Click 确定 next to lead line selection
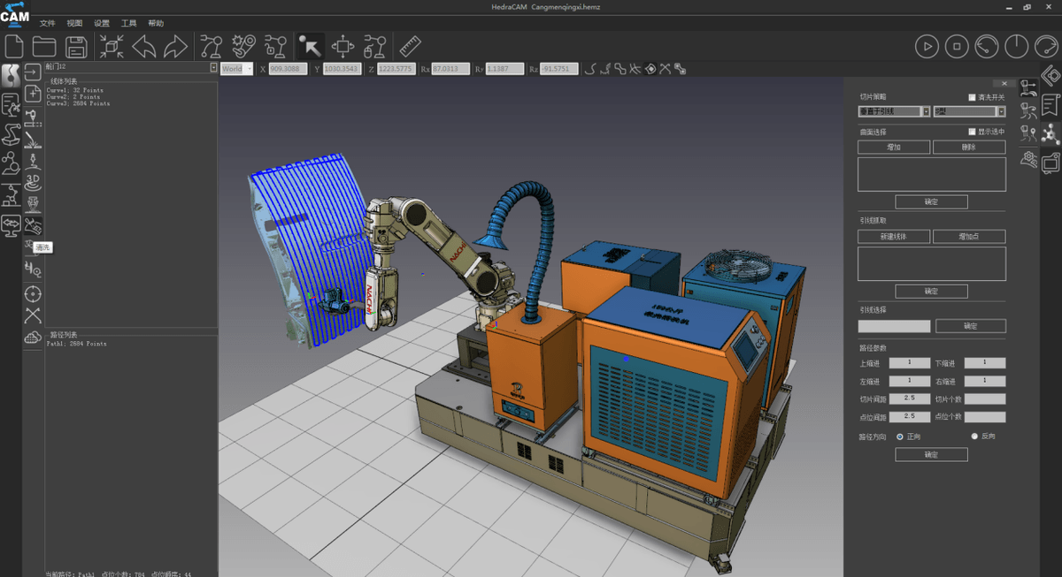The image size is (1062, 577). [x=971, y=326]
